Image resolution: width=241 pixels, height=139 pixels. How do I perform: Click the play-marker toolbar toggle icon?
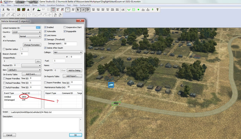68,10
